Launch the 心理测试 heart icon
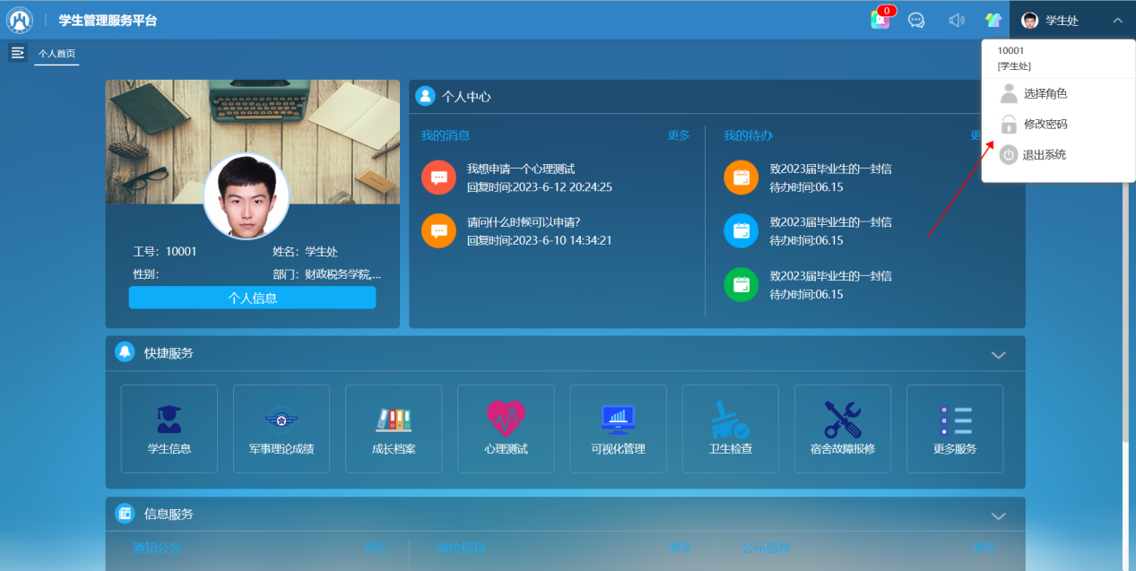 point(506,420)
